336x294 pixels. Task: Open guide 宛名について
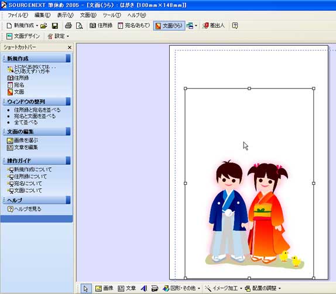[28, 184]
